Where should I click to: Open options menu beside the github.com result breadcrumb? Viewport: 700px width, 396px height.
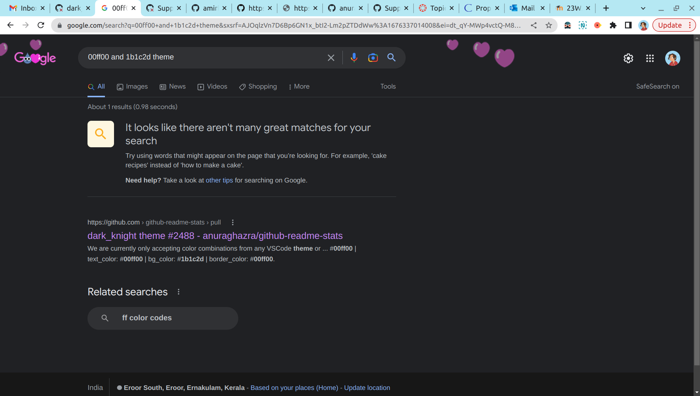pos(233,222)
